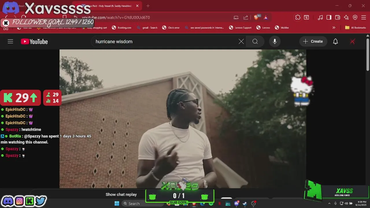The height and width of the screenshot is (208, 370).
Task: Go to the YouTube home logo
Action: coord(34,42)
